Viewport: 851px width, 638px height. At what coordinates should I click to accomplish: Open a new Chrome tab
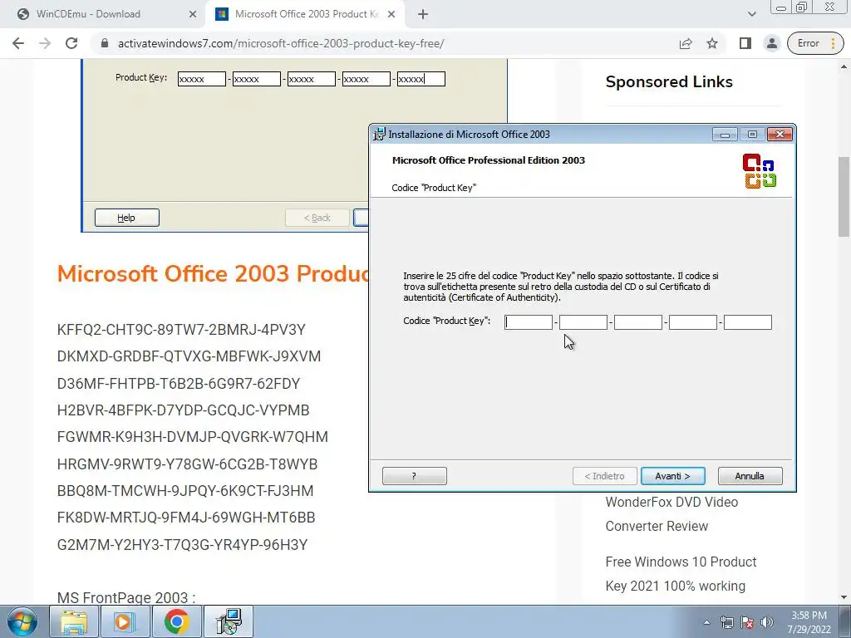pyautogui.click(x=423, y=14)
